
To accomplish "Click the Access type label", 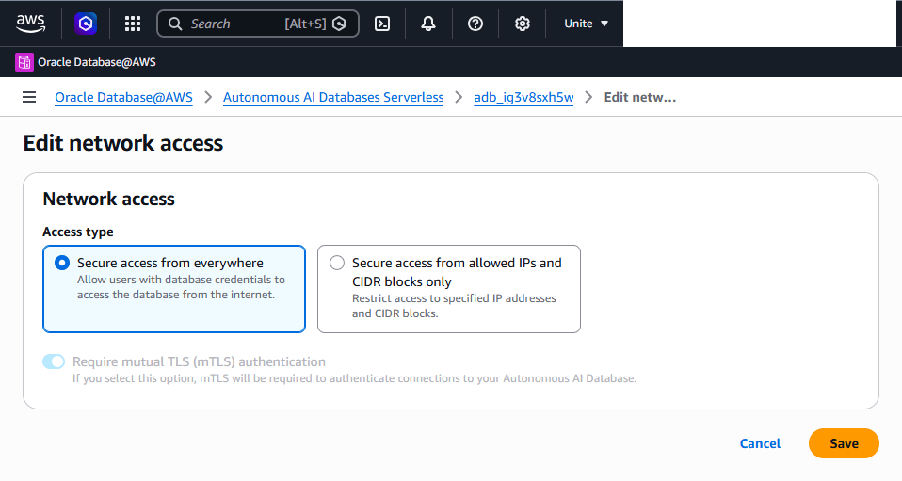I will 77,232.
